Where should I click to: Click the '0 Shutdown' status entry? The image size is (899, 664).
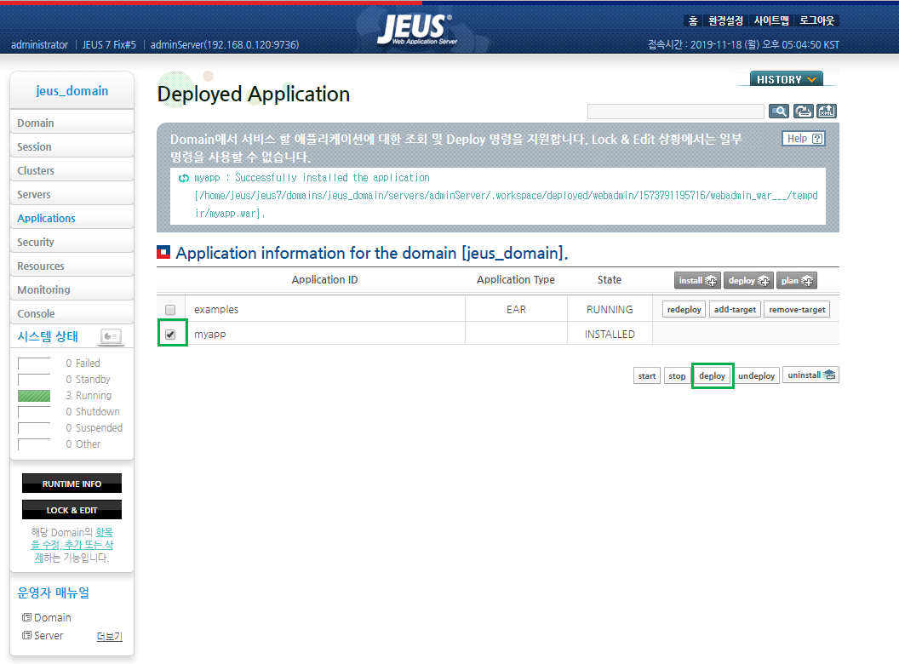point(92,412)
